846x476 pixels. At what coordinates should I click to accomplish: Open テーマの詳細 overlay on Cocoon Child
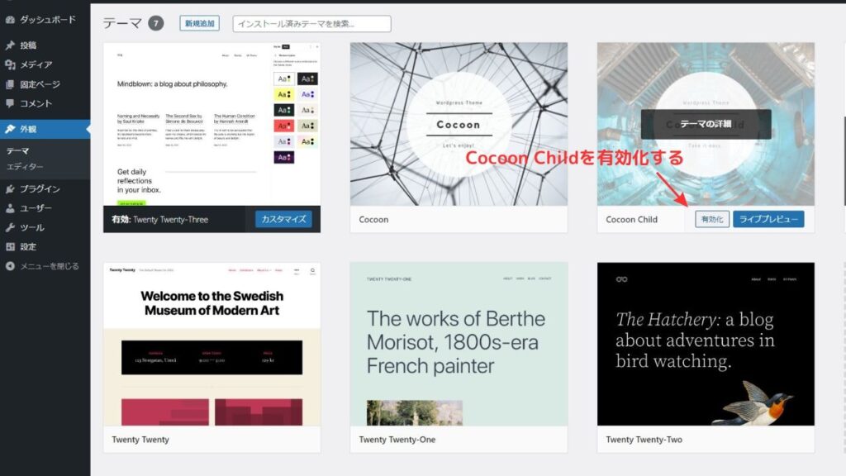pos(706,124)
